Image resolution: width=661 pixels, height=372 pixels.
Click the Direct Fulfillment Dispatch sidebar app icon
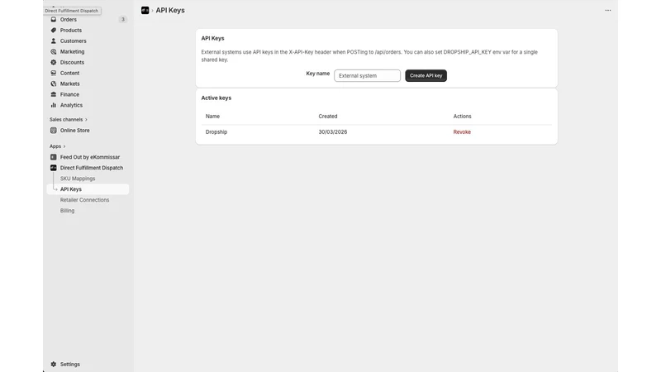coord(54,168)
